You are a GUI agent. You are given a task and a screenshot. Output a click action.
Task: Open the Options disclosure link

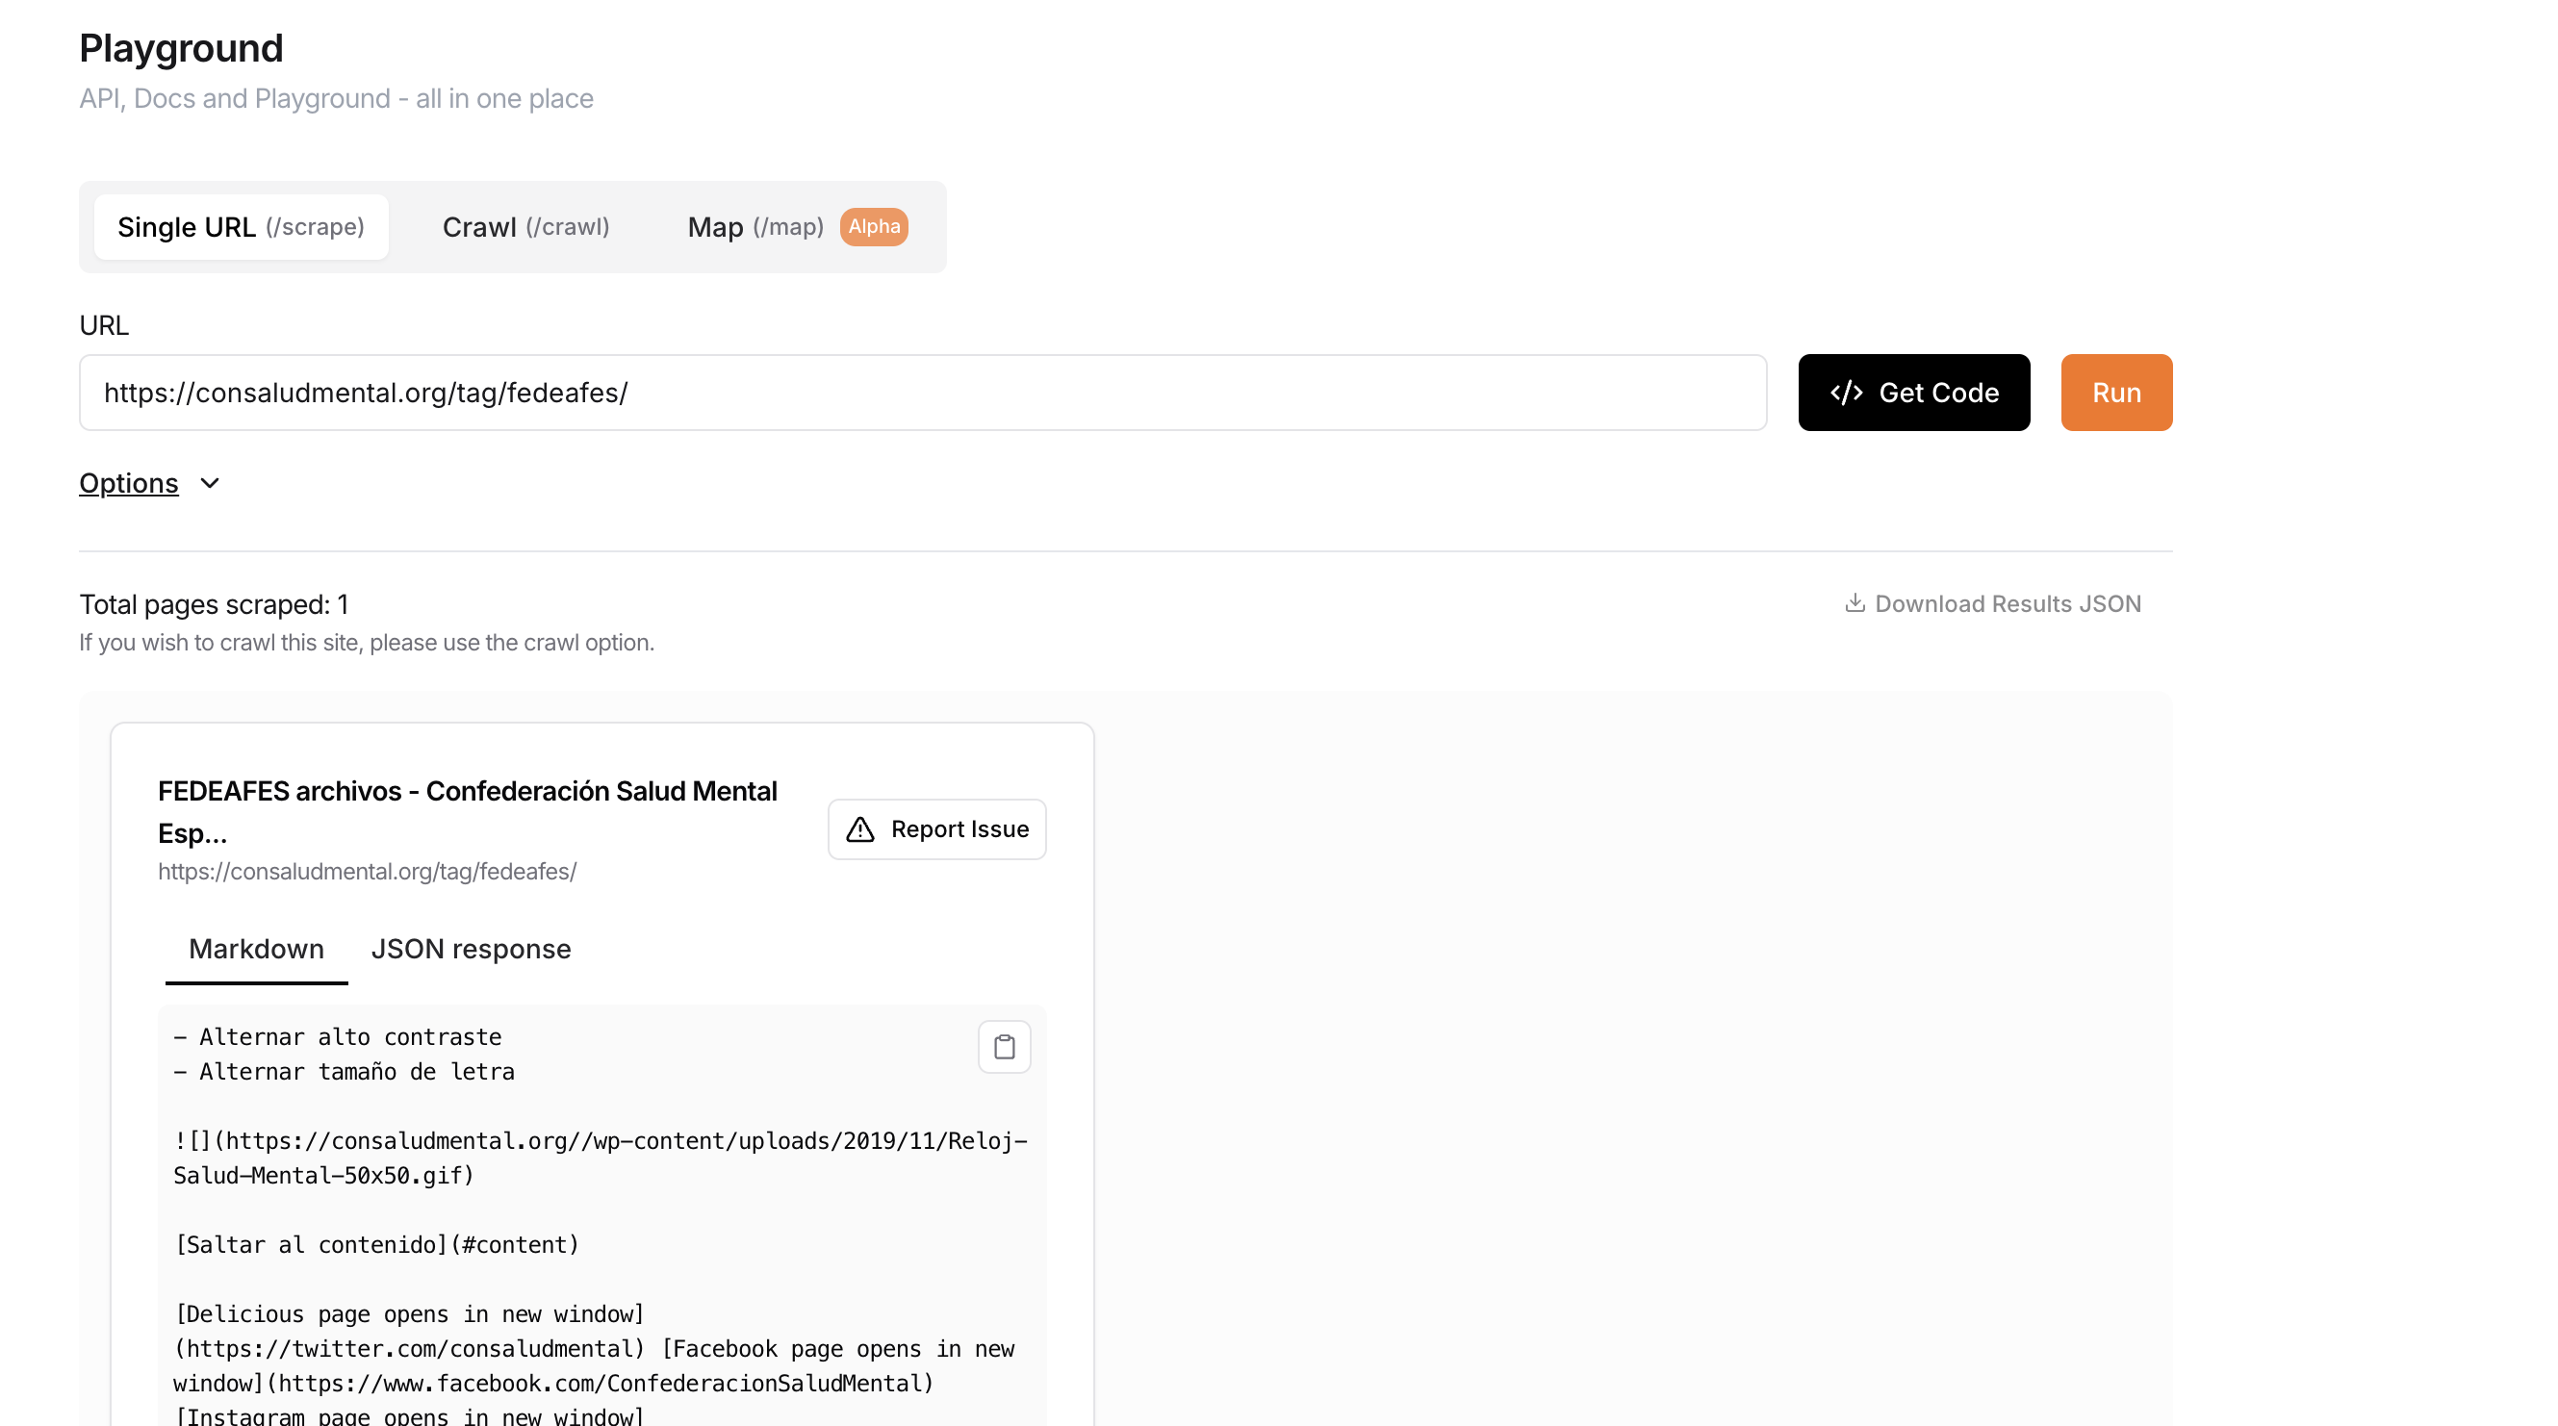point(129,484)
